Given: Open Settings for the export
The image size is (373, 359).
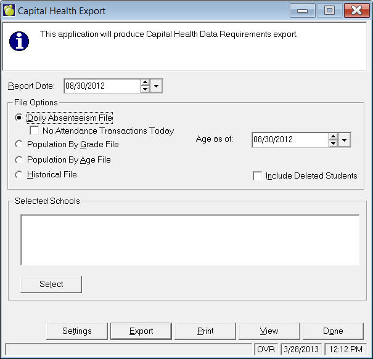Looking at the screenshot, I should 77,331.
